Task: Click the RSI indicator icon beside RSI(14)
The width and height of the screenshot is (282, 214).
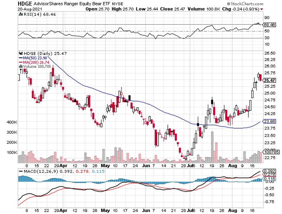Action: point(21,14)
